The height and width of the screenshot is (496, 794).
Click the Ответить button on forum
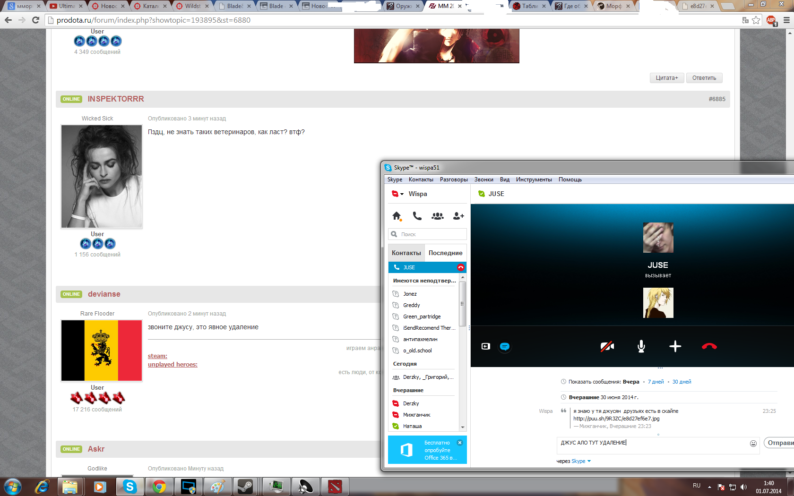704,78
